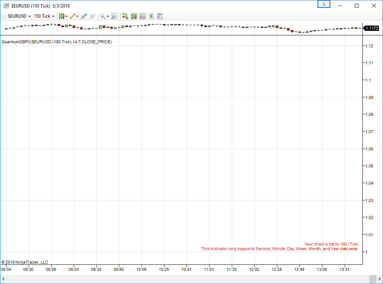Open the Indicators icon
Screen dimensions: 383x284
coord(143,16)
